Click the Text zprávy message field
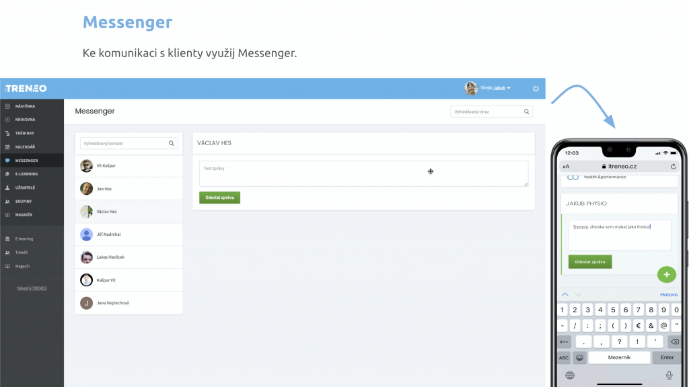Image resolution: width=689 pixels, height=387 pixels. point(363,173)
